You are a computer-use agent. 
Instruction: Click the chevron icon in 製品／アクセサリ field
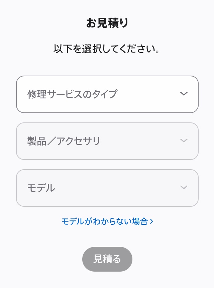pyautogui.click(x=184, y=140)
